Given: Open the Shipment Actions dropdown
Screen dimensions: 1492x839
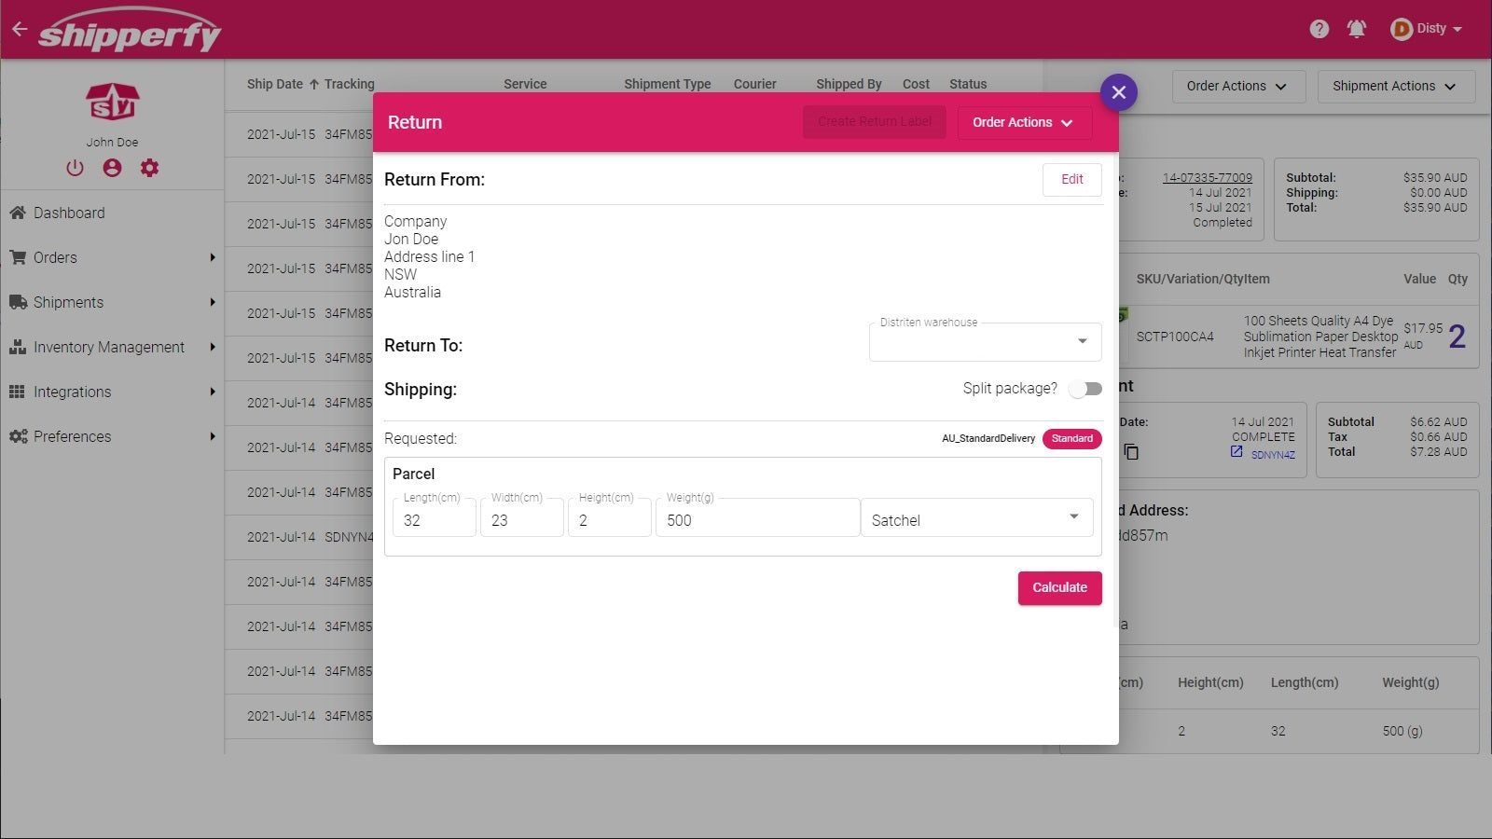Looking at the screenshot, I should 1396,86.
